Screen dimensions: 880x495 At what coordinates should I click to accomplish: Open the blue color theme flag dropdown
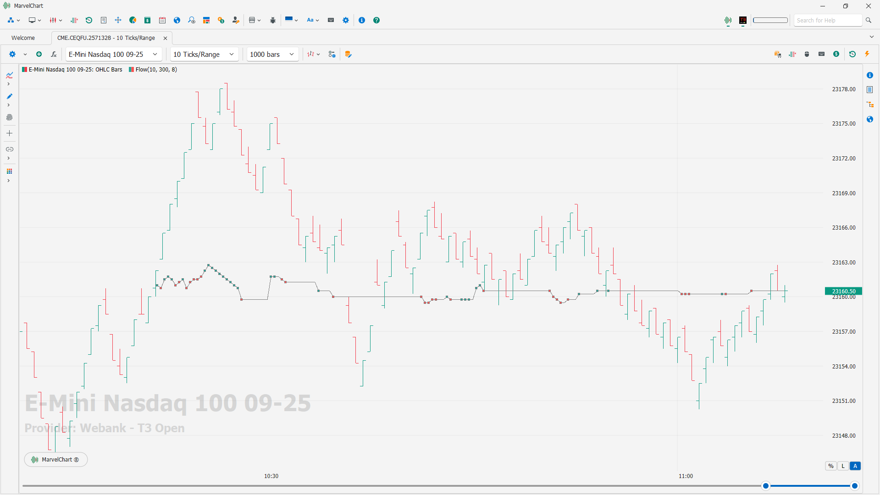coord(291,20)
